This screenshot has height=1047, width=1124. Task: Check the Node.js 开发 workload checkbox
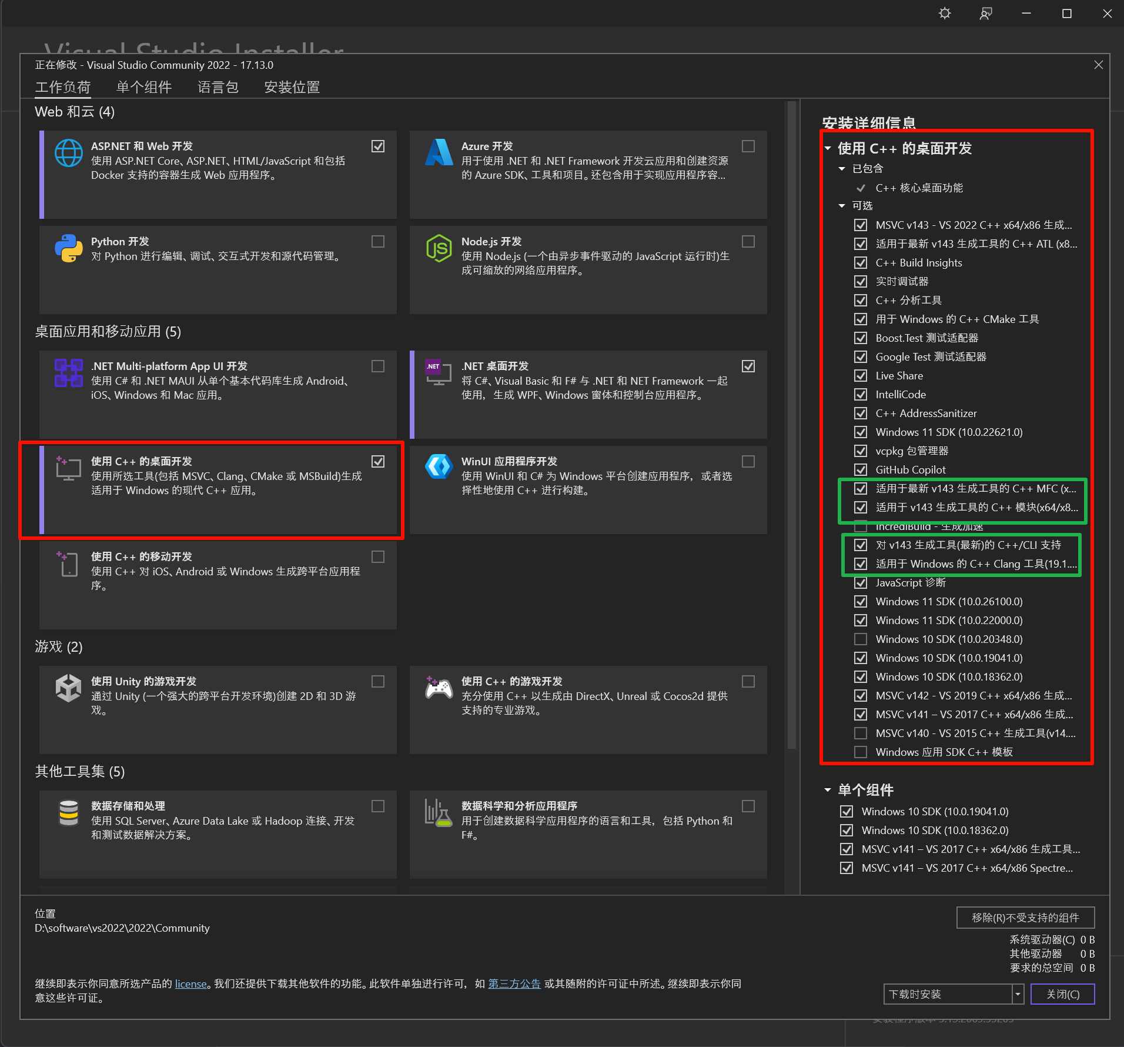click(x=748, y=241)
